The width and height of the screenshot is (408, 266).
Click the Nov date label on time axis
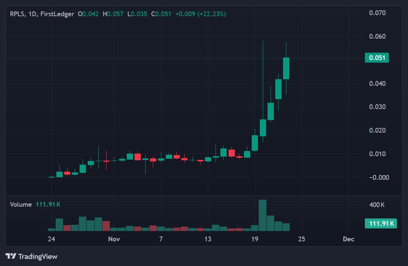click(114, 239)
